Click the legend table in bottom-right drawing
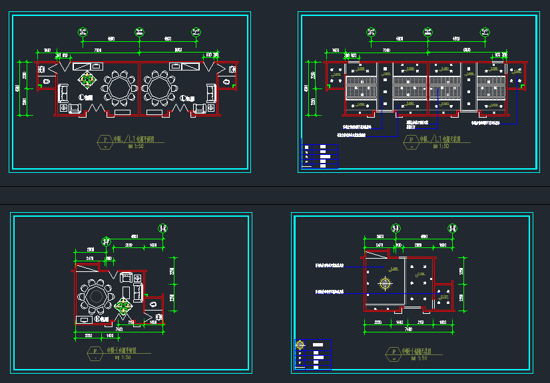 pos(312,354)
